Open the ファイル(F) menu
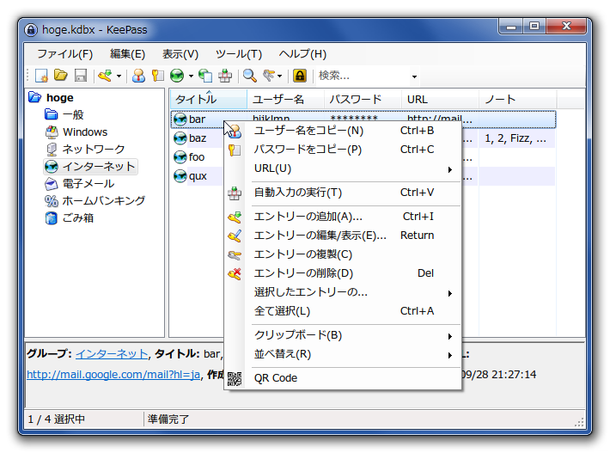Image resolution: width=610 pixels, height=453 pixels. (x=65, y=53)
